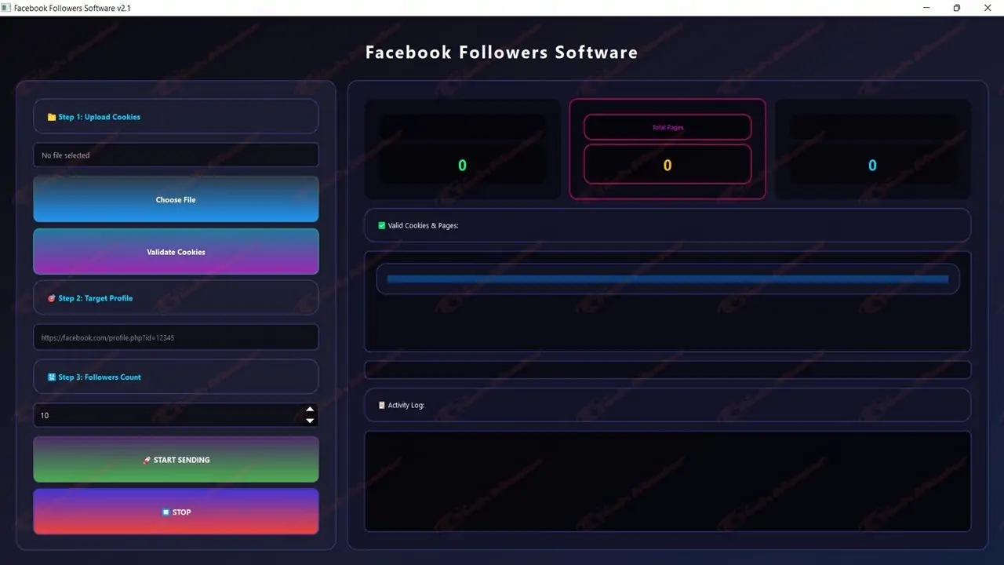Increment the followers count with the up arrow

310,409
